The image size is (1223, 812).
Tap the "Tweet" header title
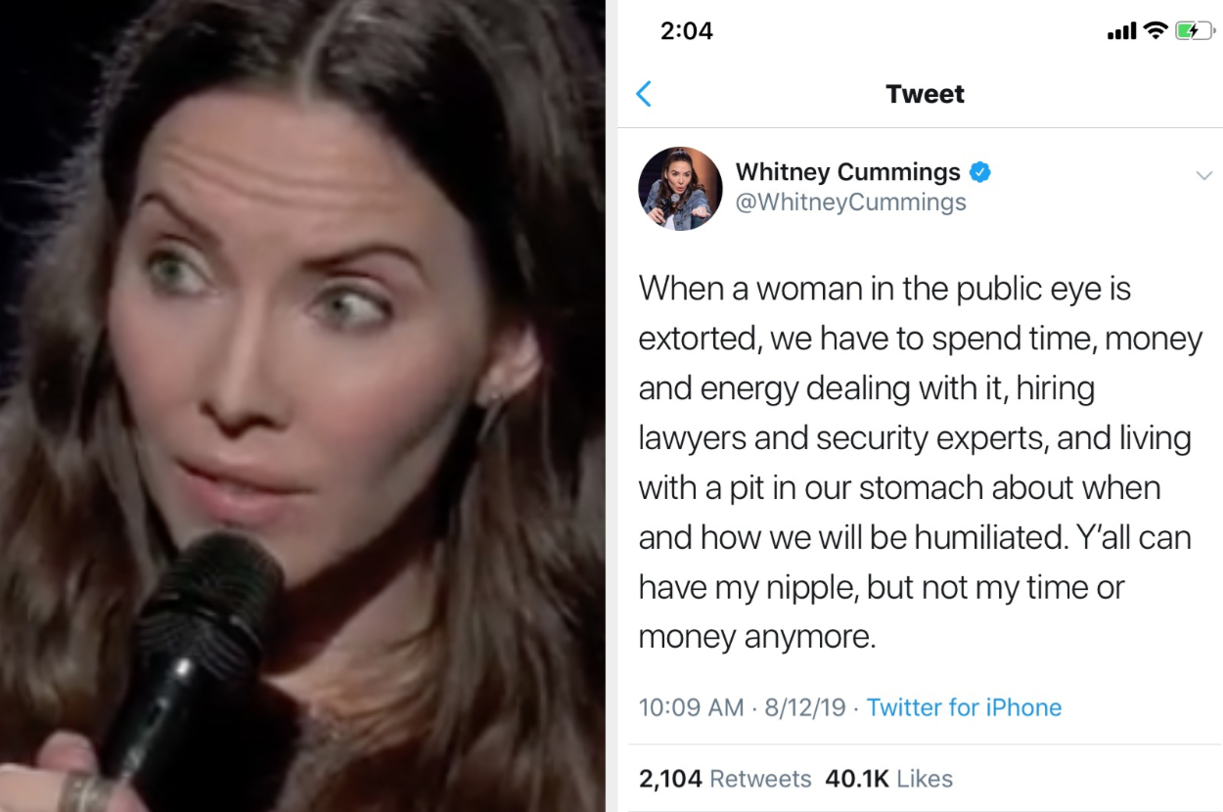[x=925, y=94]
